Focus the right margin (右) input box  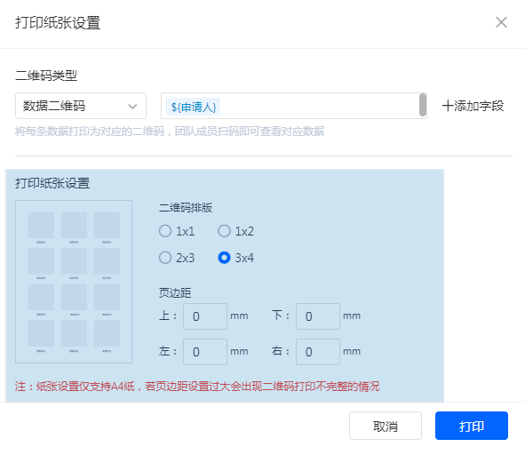318,352
